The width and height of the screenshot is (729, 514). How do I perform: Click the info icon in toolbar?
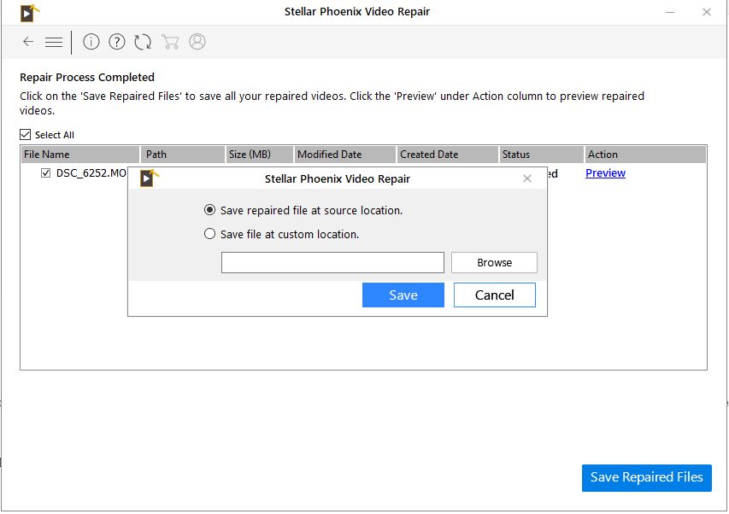91,42
